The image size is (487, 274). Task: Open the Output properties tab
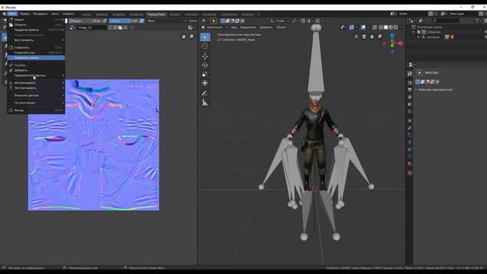tap(409, 90)
